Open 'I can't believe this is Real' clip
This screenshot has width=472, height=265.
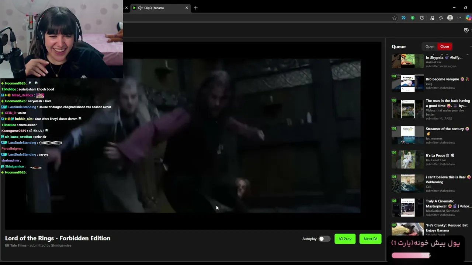coord(448,179)
